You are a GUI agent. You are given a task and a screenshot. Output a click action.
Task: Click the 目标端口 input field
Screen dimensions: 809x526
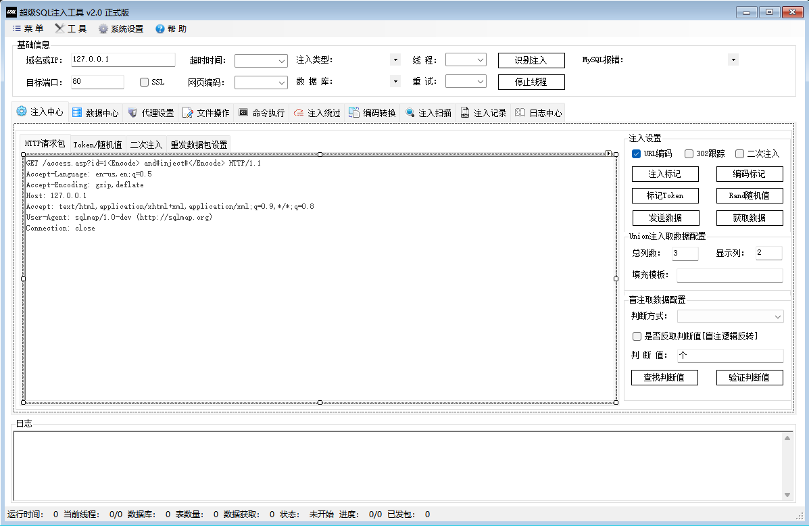click(x=97, y=82)
